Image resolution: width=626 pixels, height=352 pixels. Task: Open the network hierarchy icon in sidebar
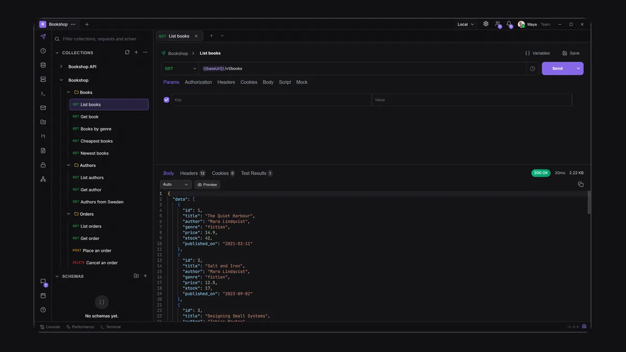pos(43,179)
